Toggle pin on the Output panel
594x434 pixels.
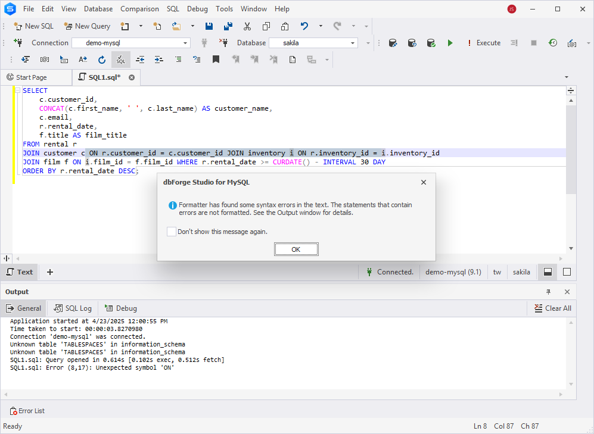pos(549,292)
